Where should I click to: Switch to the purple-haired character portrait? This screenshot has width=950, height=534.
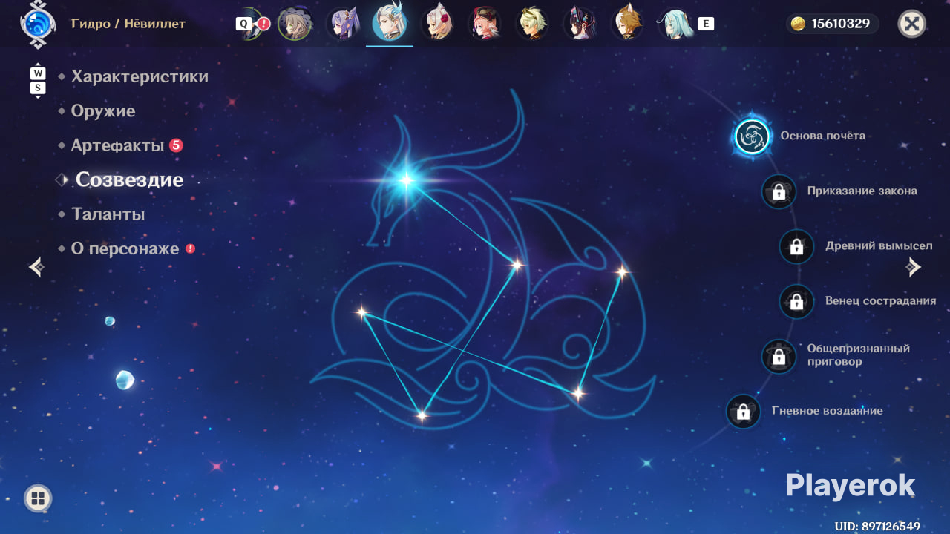[x=343, y=24]
